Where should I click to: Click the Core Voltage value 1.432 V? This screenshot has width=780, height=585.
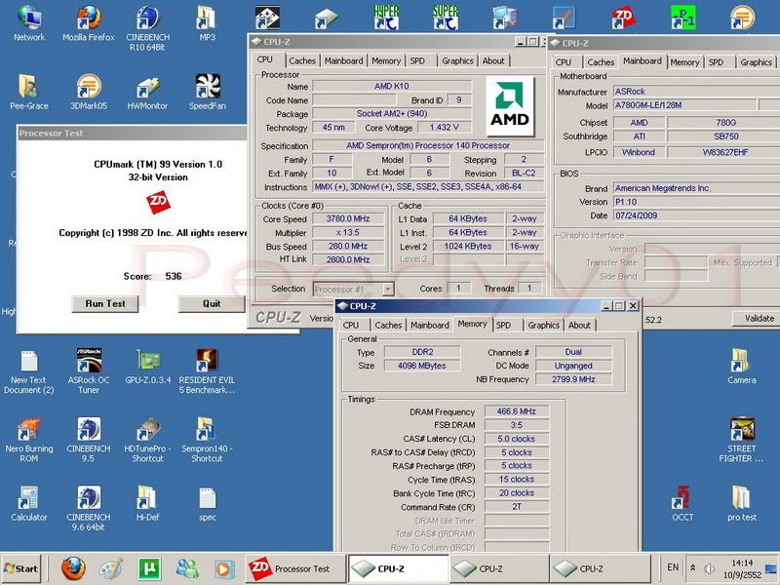tap(444, 128)
